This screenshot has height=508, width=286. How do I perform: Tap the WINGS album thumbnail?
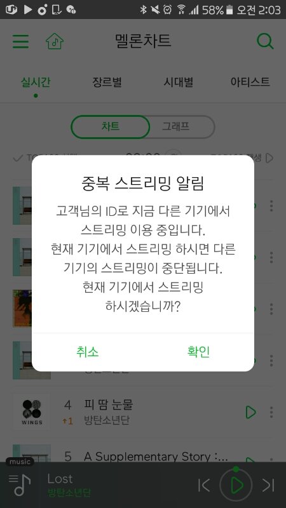(32, 412)
